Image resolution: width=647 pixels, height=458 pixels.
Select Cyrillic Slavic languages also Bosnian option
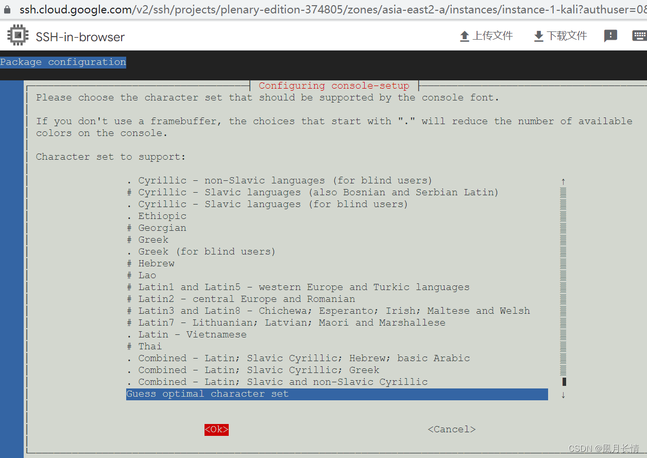(313, 192)
